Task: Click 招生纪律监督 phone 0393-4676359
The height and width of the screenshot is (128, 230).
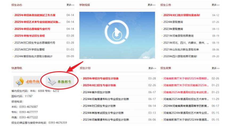Action: click(x=39, y=123)
